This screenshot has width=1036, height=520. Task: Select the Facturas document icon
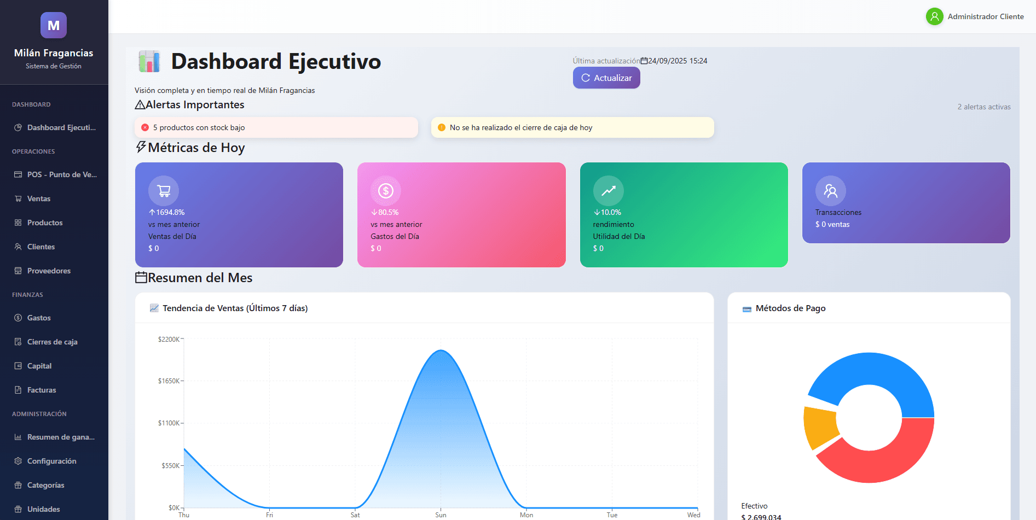(18, 390)
